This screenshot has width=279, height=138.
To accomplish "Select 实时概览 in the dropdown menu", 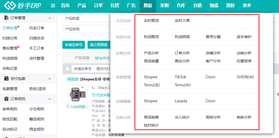I will pyautogui.click(x=151, y=21).
